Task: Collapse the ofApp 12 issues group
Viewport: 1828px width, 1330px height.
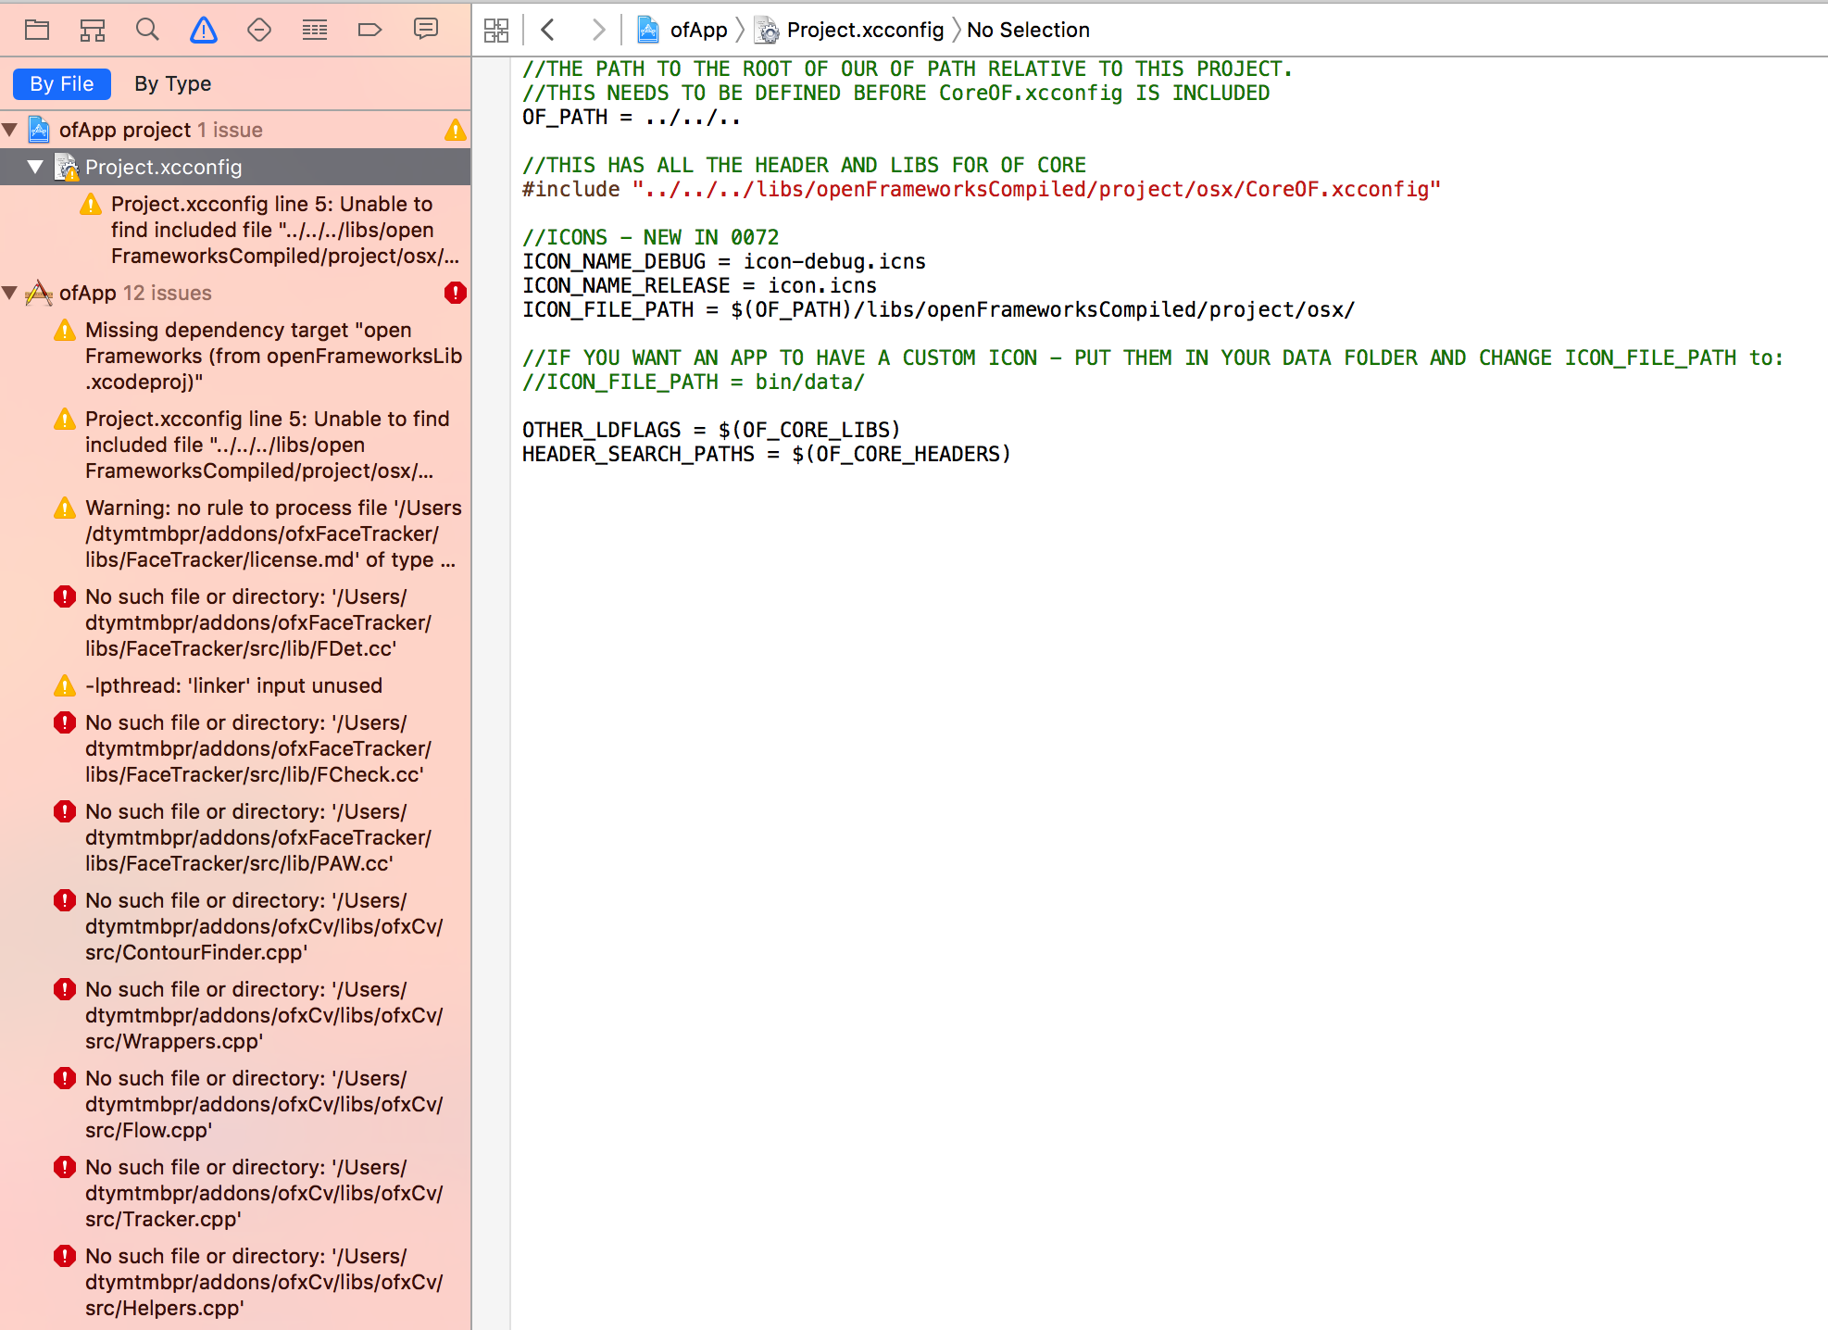Action: (x=10, y=293)
